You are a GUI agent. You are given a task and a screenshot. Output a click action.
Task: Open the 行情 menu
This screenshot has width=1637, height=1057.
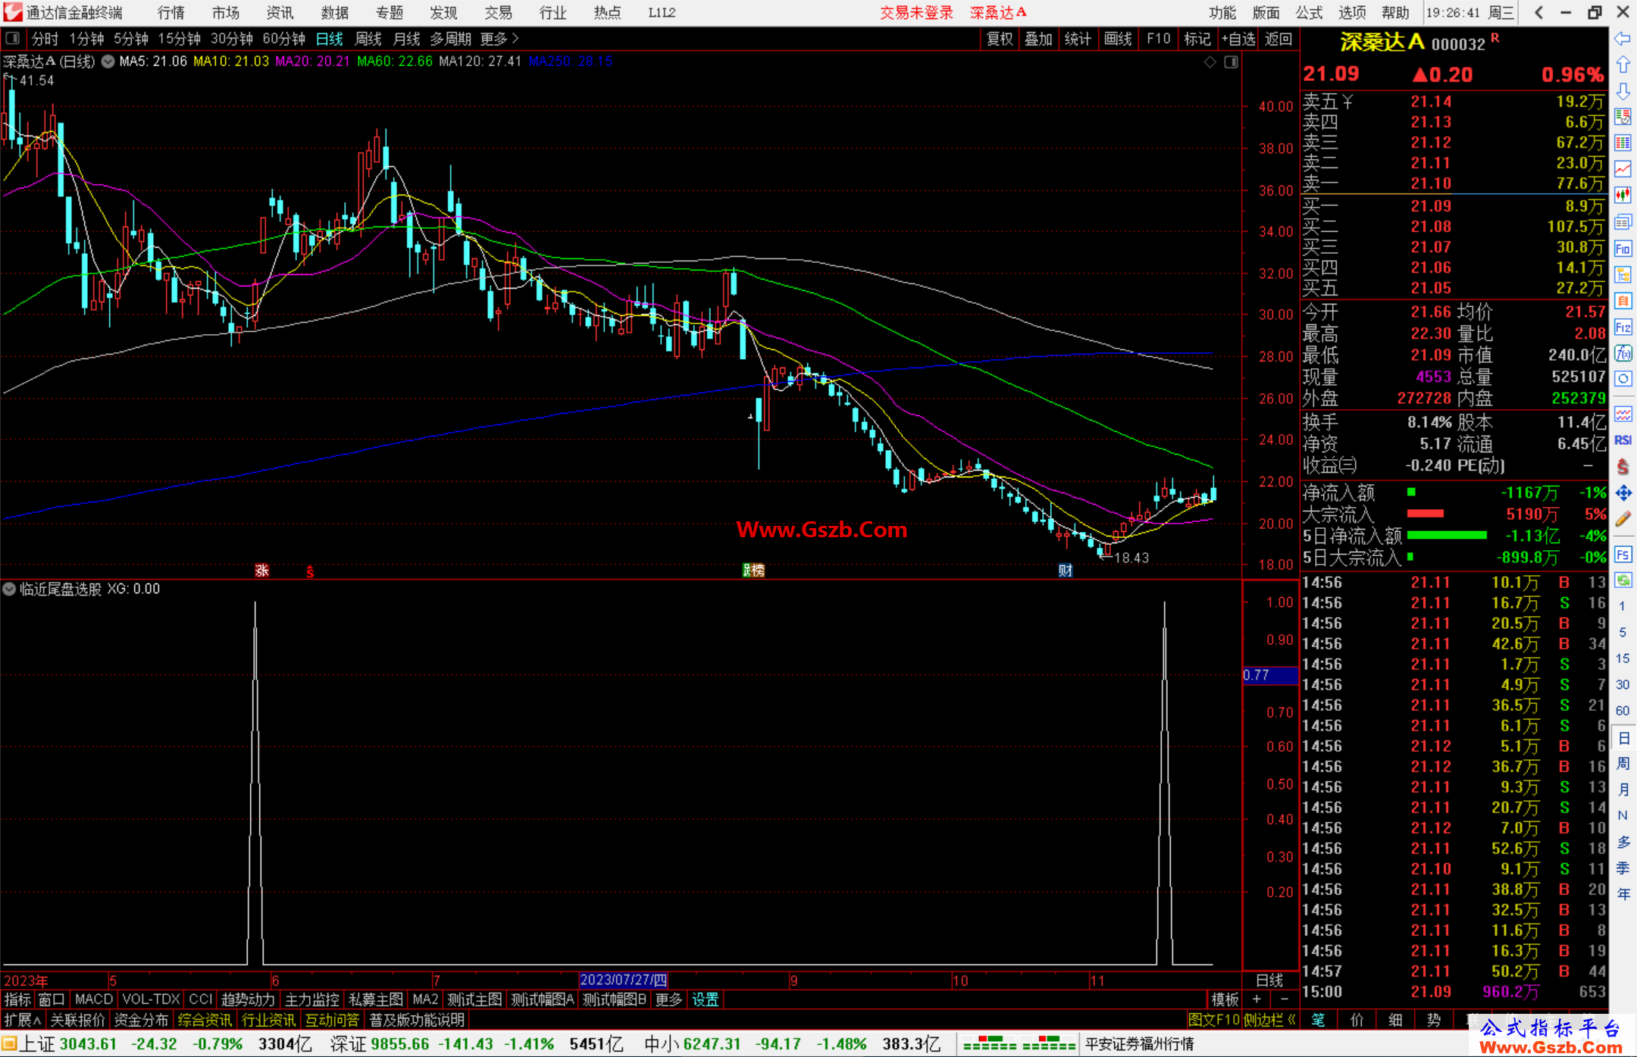[171, 12]
